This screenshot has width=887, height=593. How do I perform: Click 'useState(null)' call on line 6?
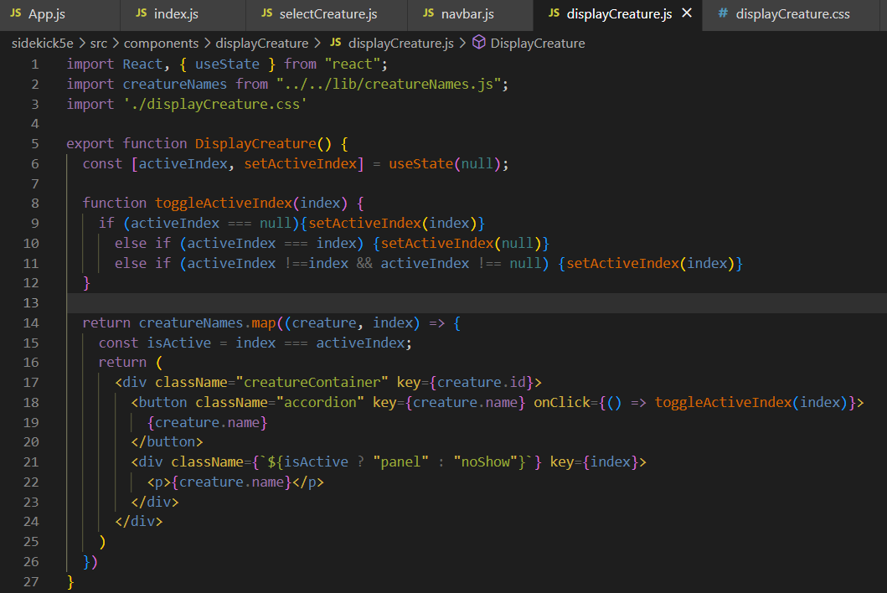pos(445,164)
